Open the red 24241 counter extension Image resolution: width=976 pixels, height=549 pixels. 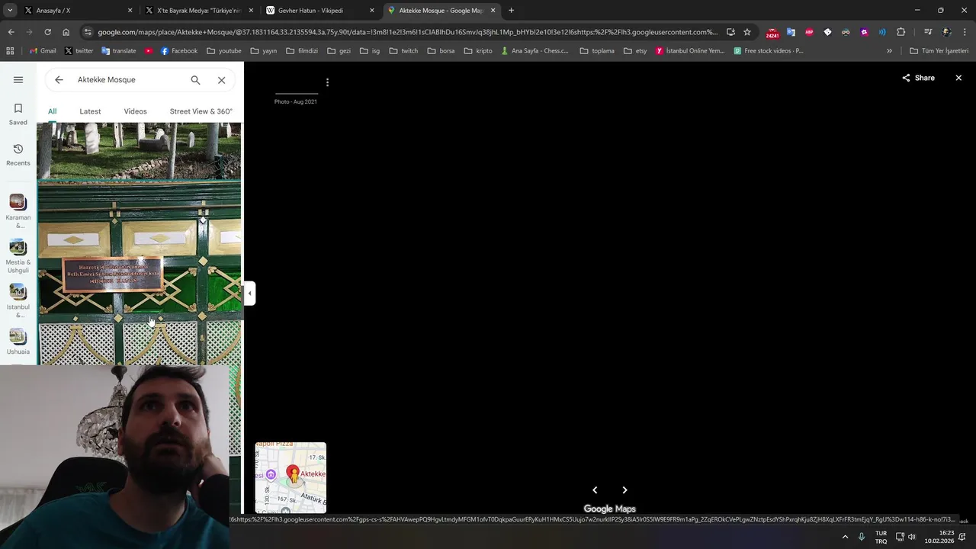(772, 33)
